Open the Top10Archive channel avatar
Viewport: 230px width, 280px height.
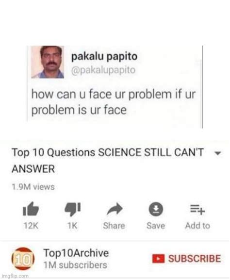[23, 259]
